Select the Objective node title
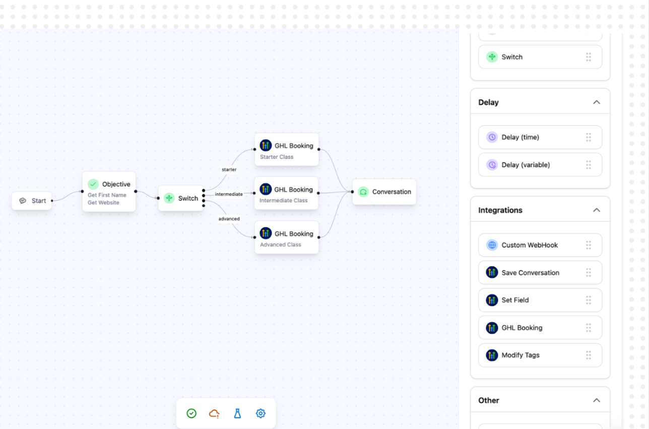This screenshot has height=429, width=649. tap(116, 184)
